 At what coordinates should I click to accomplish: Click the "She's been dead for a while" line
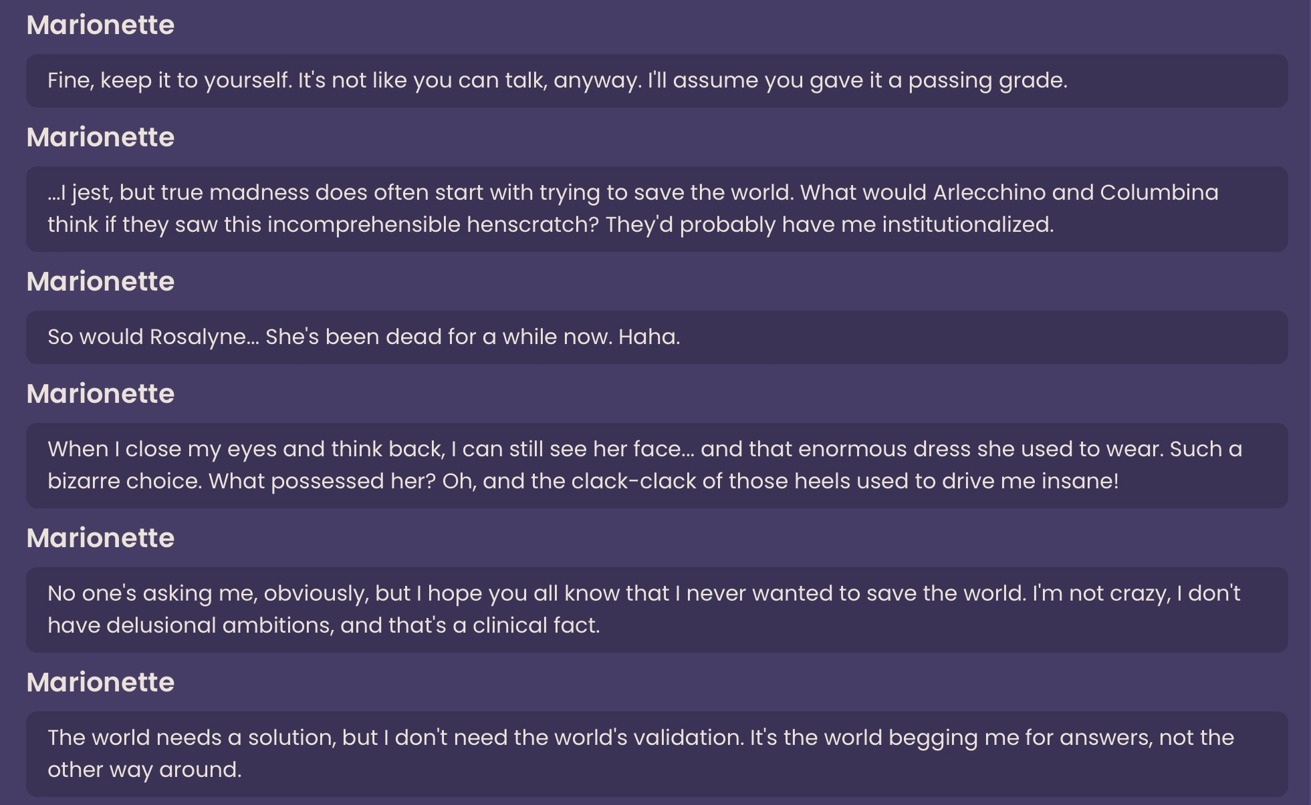click(657, 337)
